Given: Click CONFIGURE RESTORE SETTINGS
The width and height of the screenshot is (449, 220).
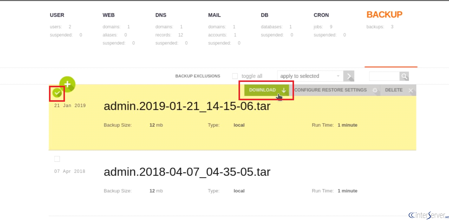Looking at the screenshot, I should click(330, 90).
